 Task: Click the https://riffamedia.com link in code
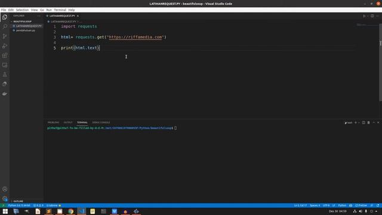(x=135, y=37)
